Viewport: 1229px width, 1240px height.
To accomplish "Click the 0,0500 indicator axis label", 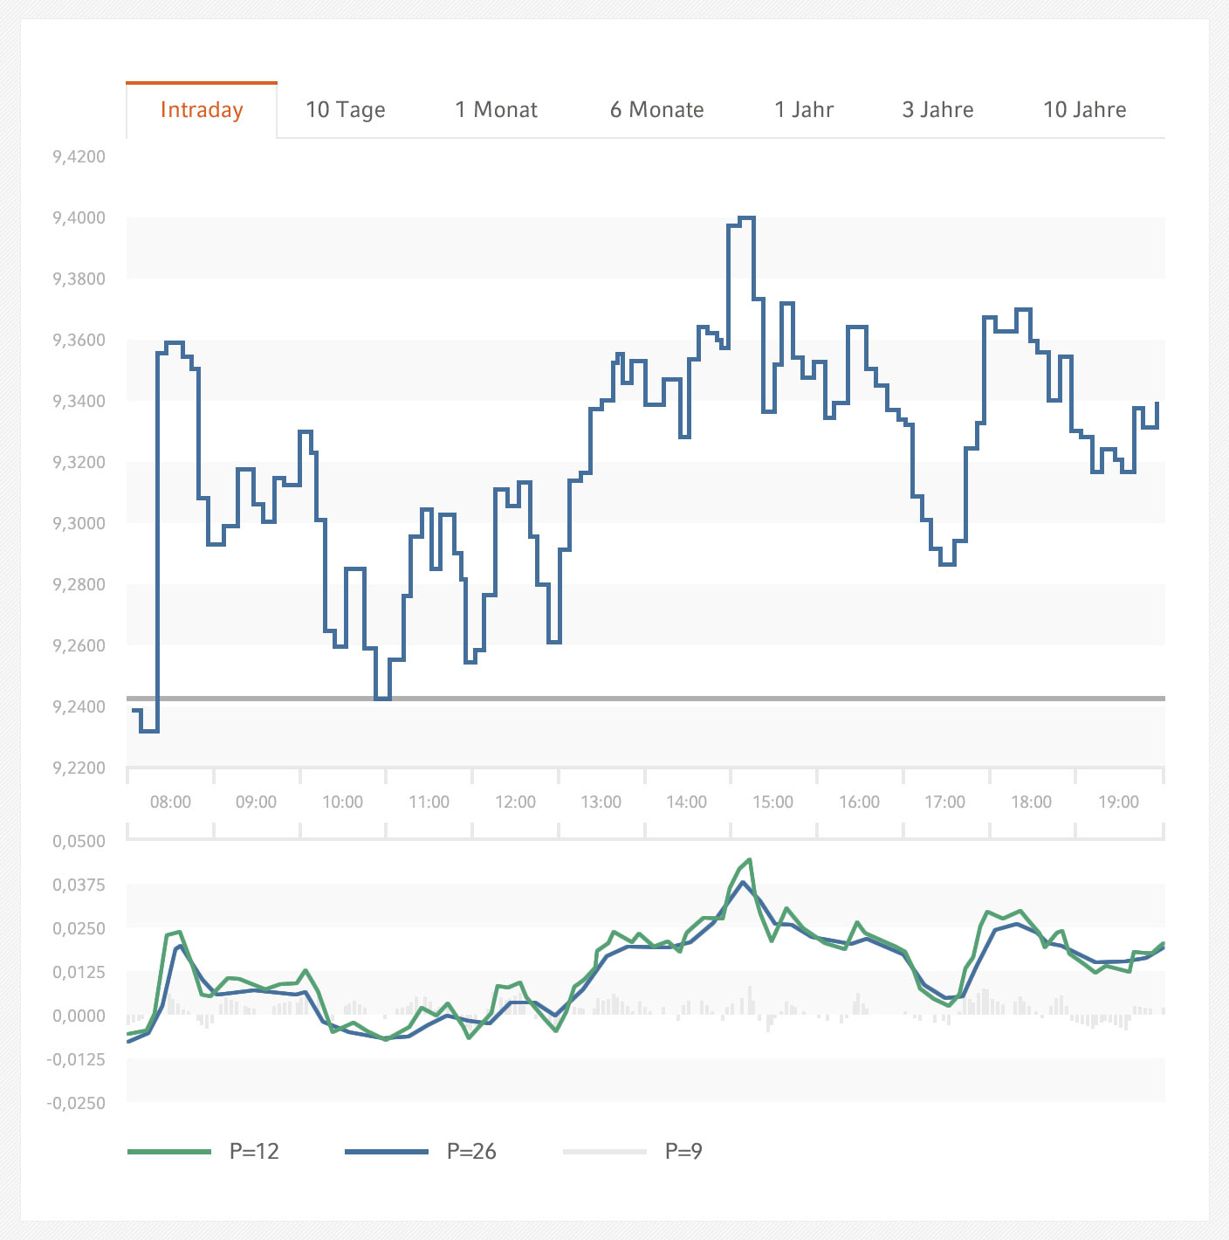I will tap(79, 842).
